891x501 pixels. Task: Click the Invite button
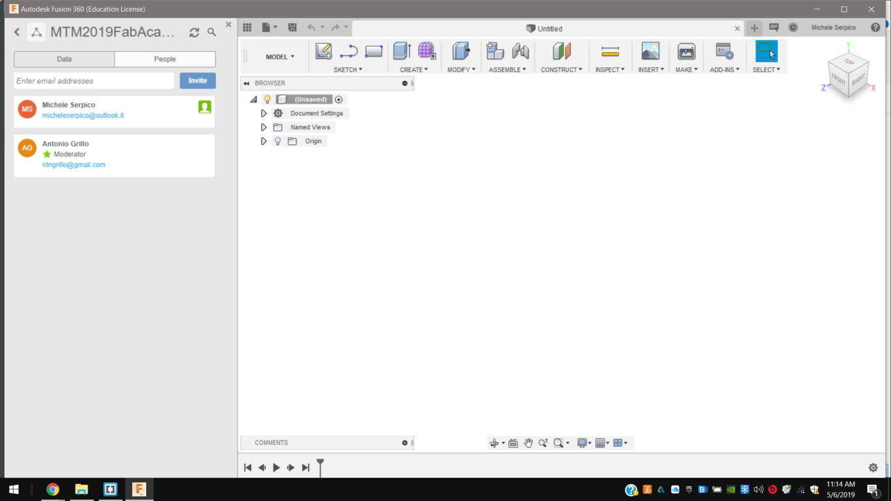point(198,81)
